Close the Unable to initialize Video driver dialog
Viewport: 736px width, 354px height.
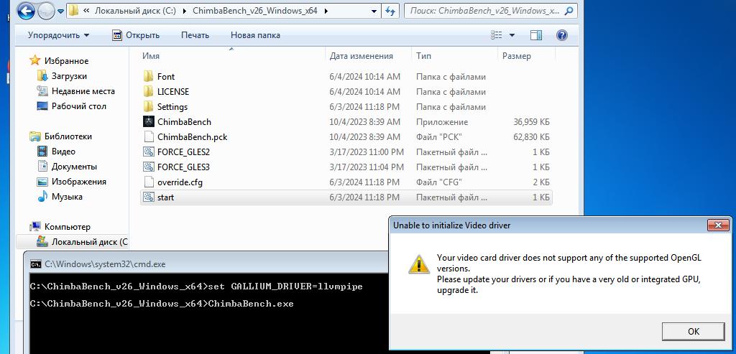(x=718, y=225)
